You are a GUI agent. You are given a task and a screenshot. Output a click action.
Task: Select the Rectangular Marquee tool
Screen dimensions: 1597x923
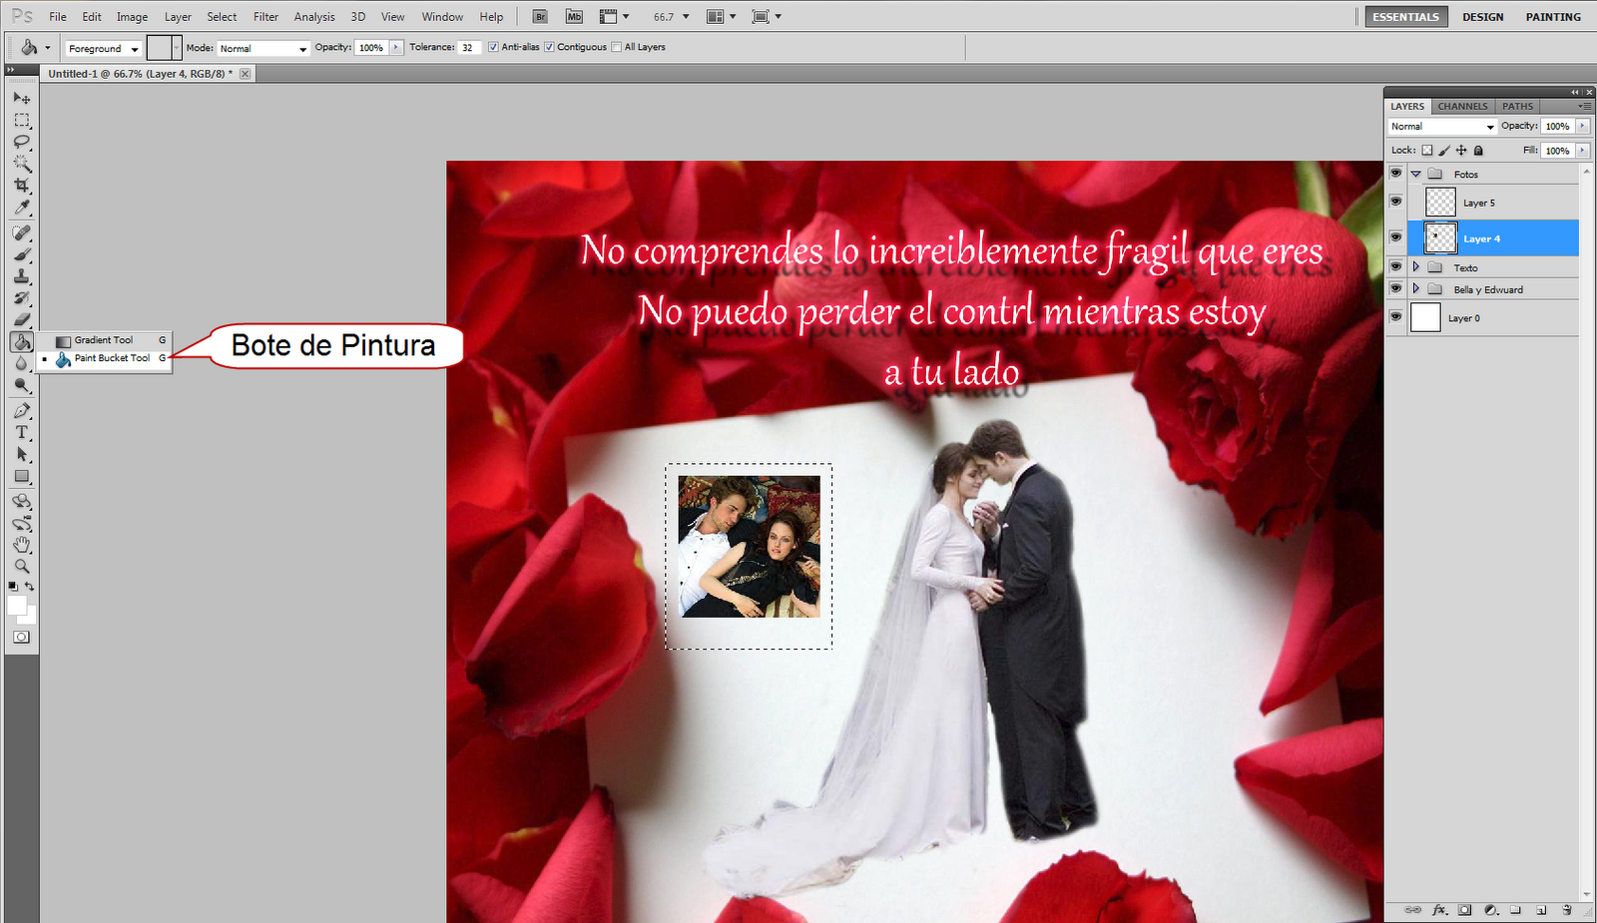point(21,120)
